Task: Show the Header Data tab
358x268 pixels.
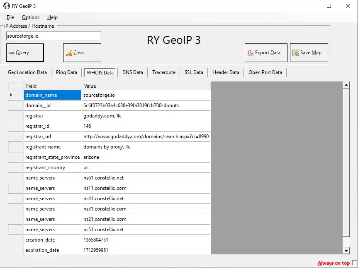Action: point(226,72)
